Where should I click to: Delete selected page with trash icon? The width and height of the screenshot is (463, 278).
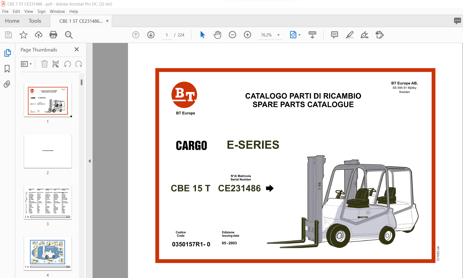(x=44, y=64)
